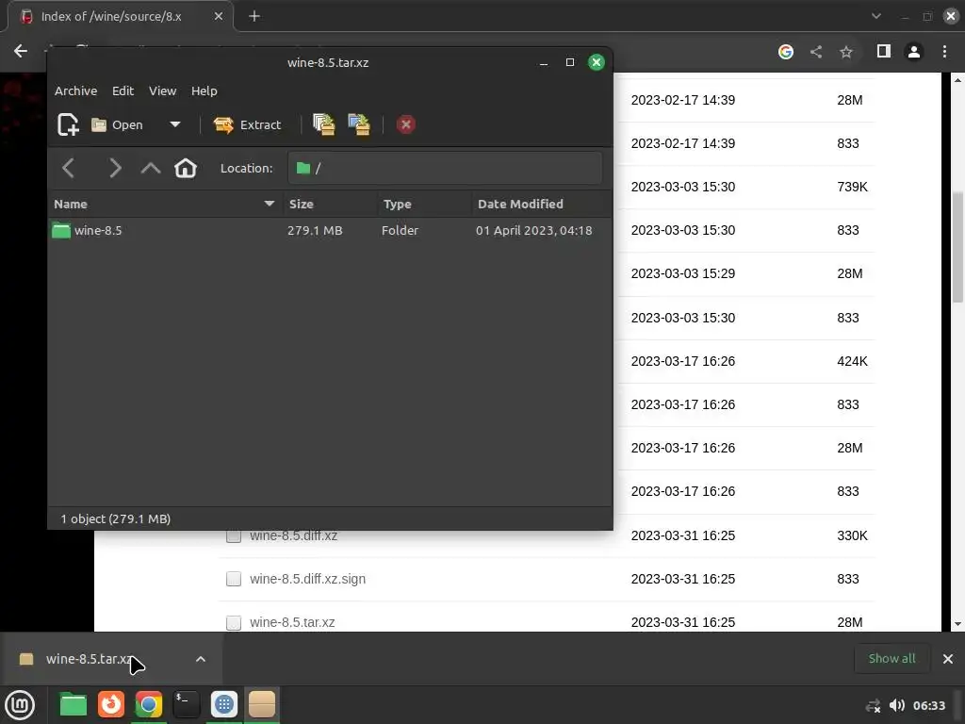Click the browser back arrow

coord(21,51)
